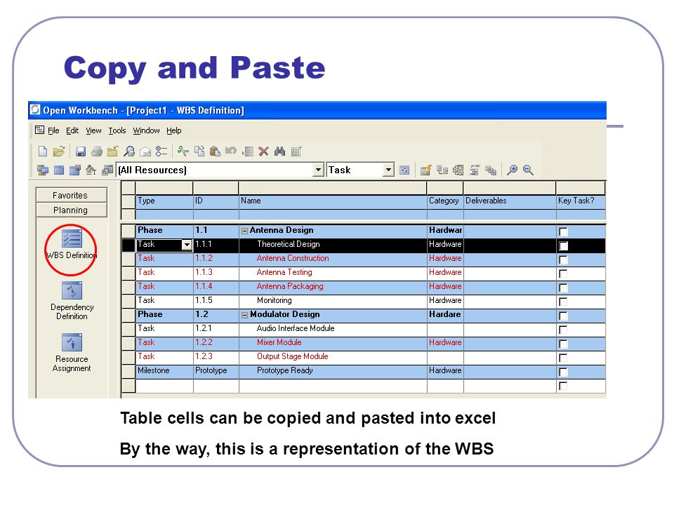Collapse the Antenna Design phase

click(x=244, y=231)
